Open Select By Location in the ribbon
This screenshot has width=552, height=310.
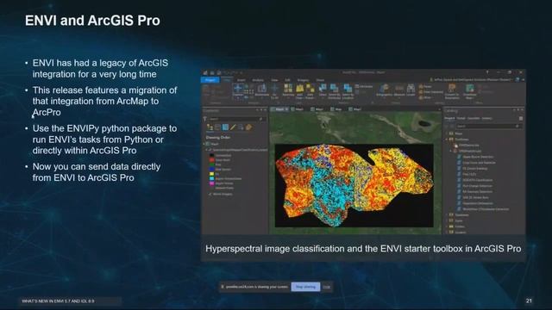click(348, 90)
